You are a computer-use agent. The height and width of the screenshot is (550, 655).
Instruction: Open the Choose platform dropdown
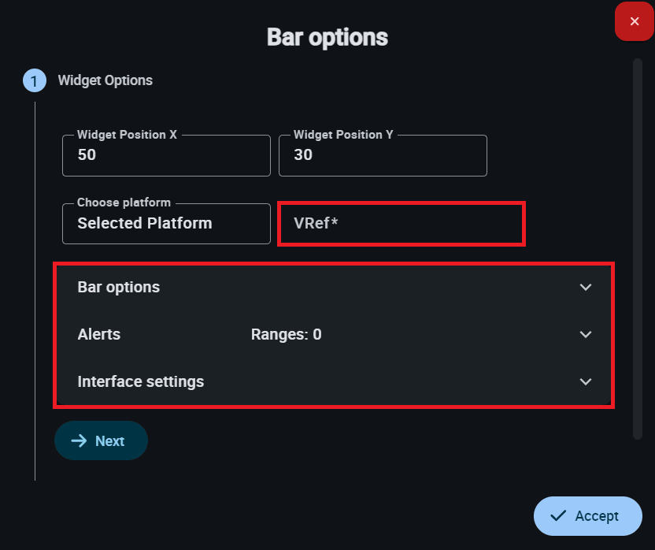pos(166,223)
